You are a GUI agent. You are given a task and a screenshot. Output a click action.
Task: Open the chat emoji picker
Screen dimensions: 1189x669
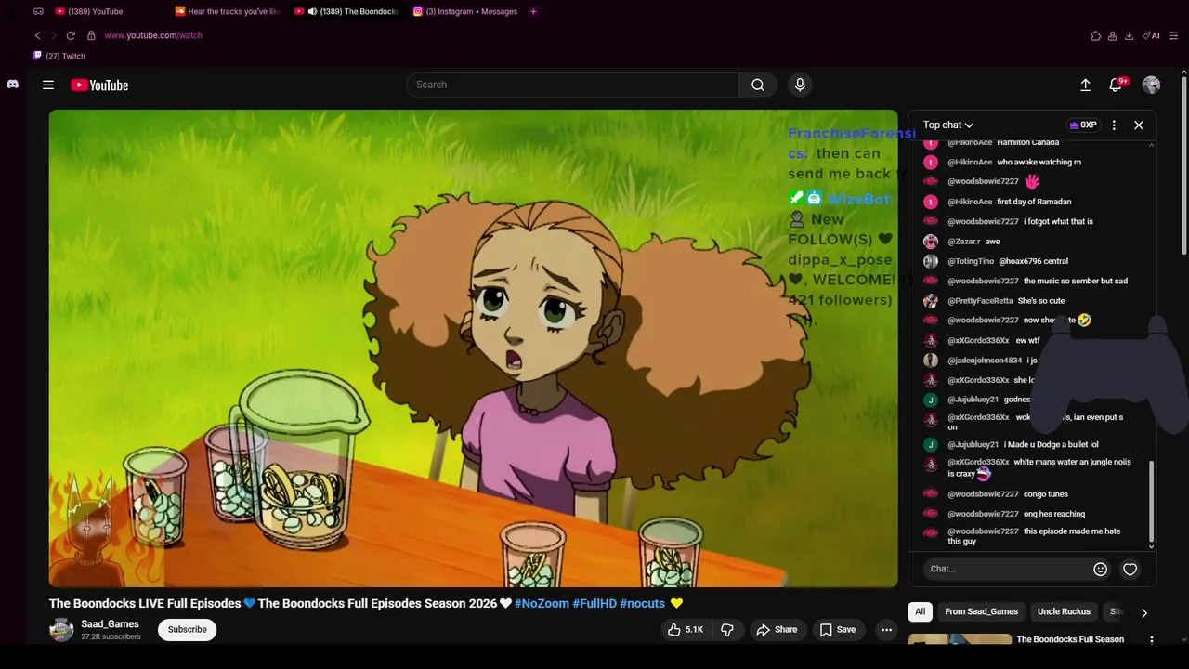(1100, 569)
